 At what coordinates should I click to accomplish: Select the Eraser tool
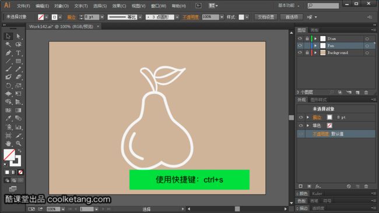[18, 77]
